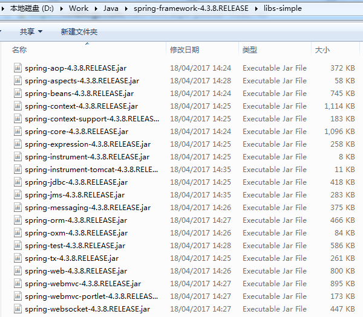Select spring-aop-4.3.8.RELEASE.jar file name

click(76, 68)
